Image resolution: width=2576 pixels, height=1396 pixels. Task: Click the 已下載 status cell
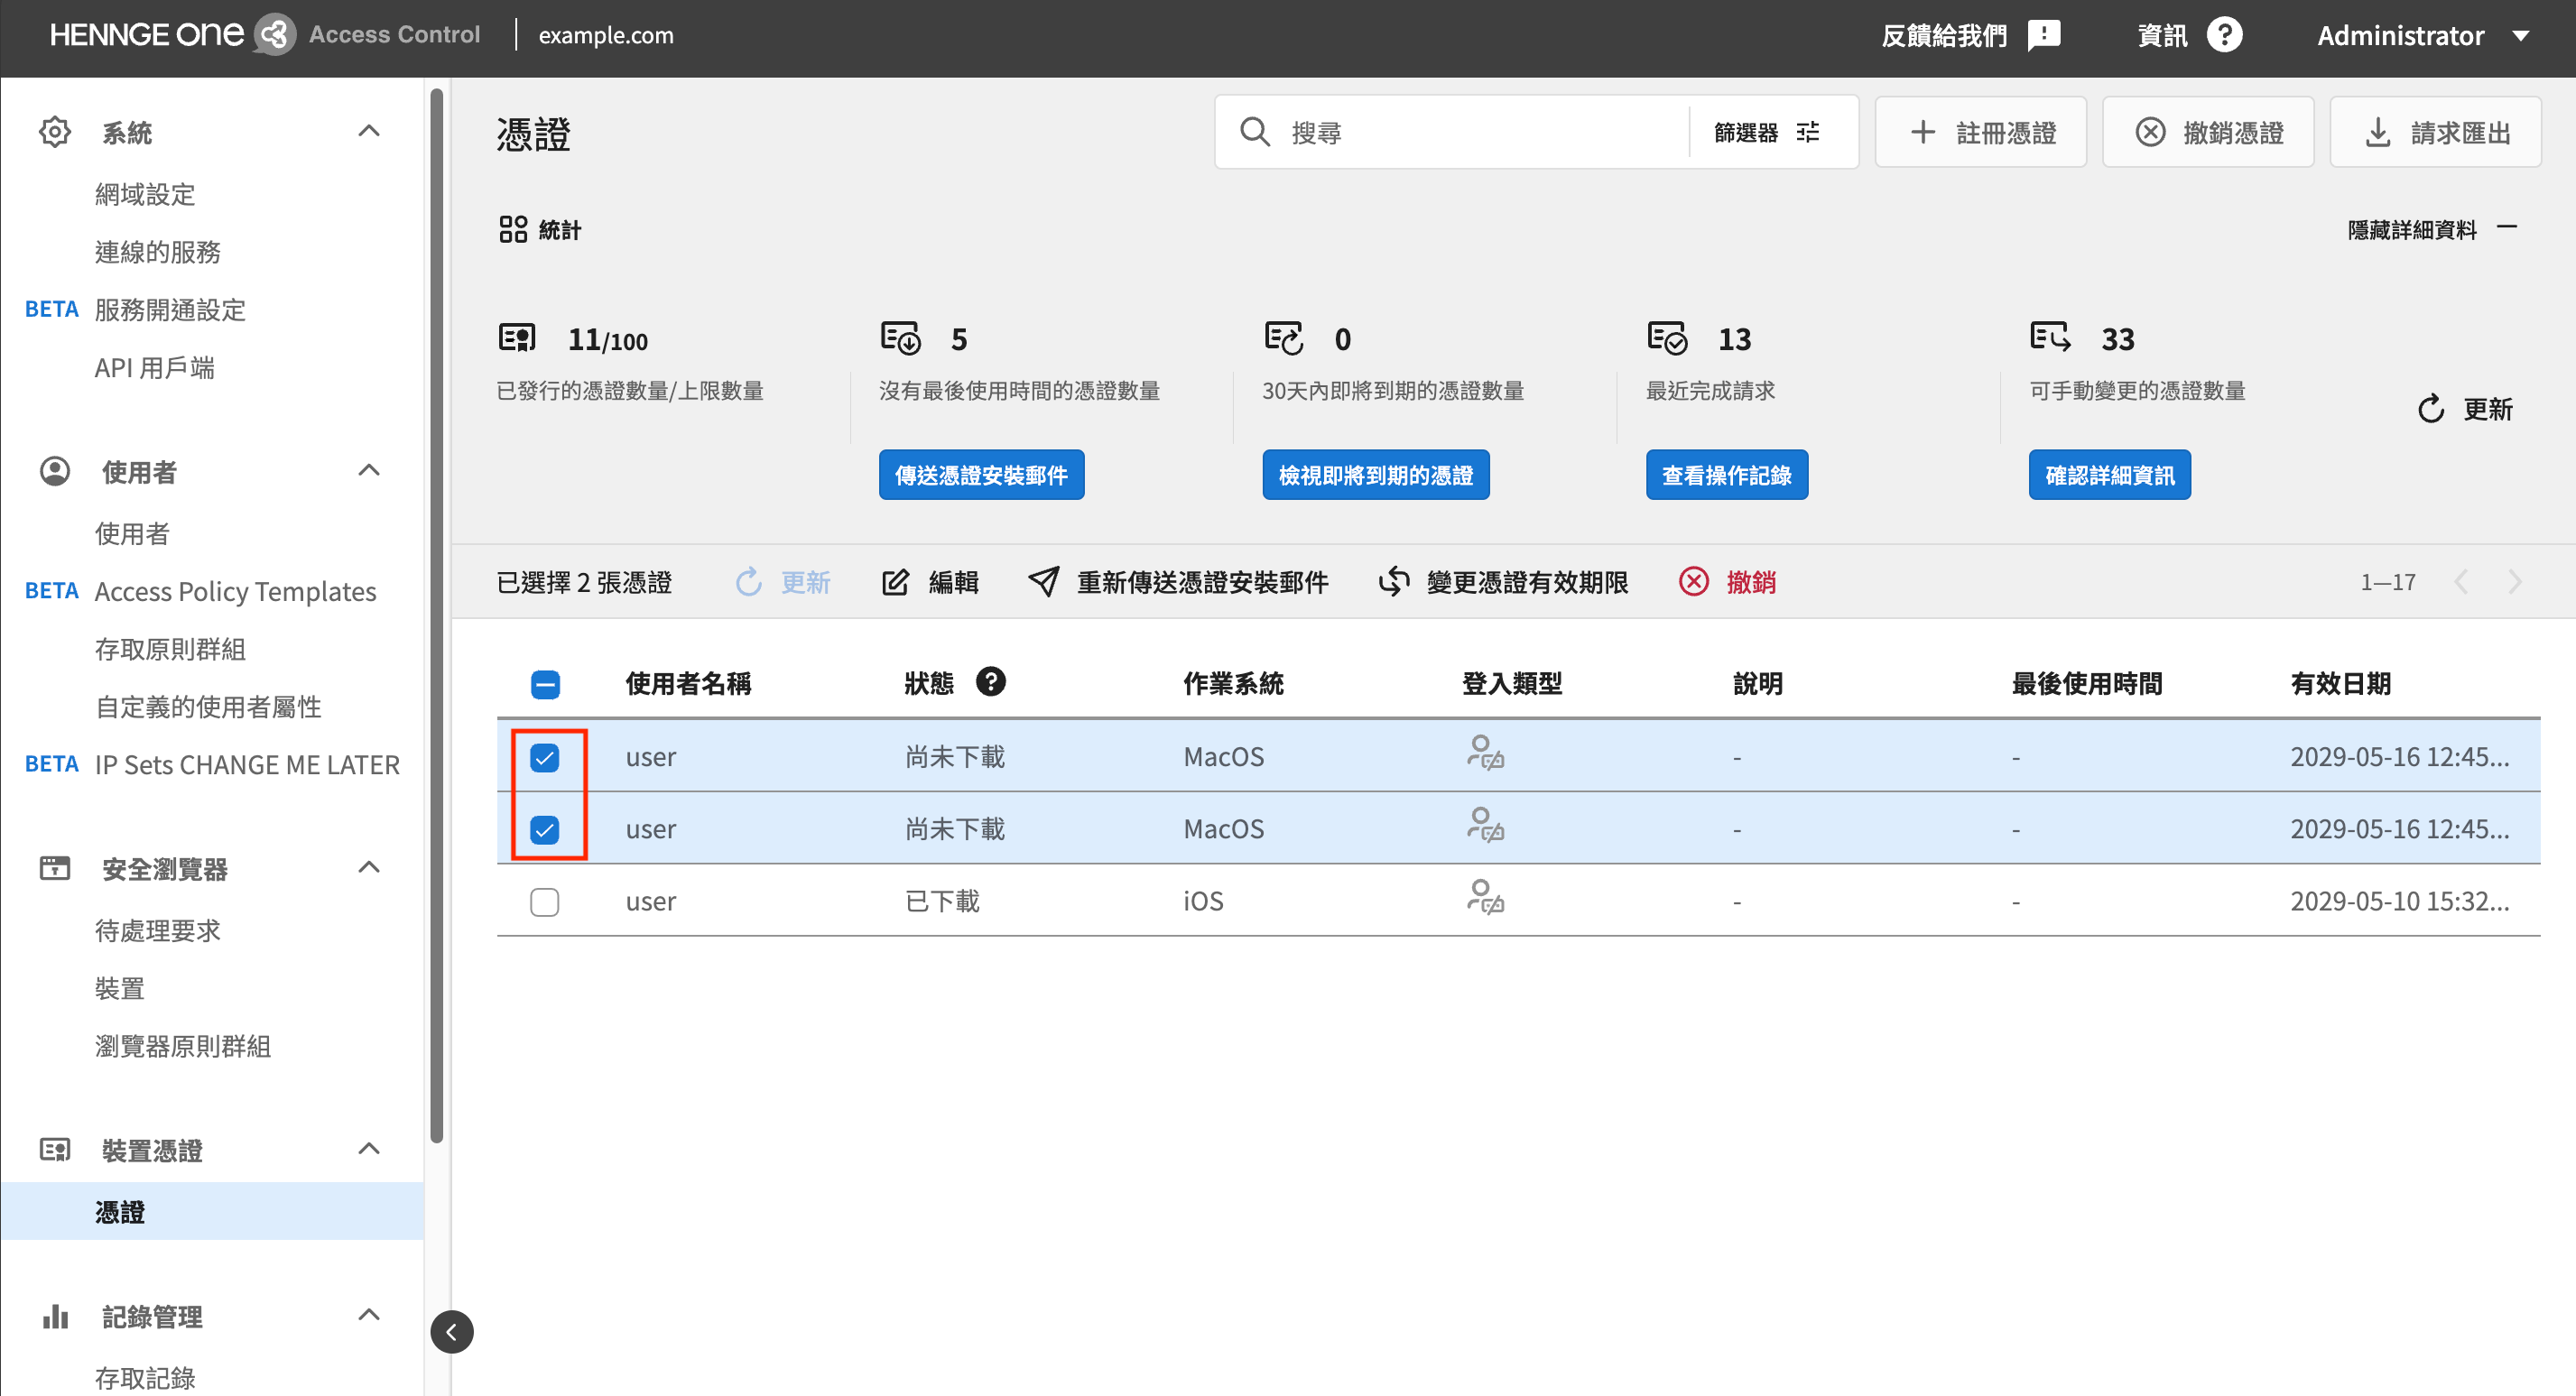pos(942,901)
